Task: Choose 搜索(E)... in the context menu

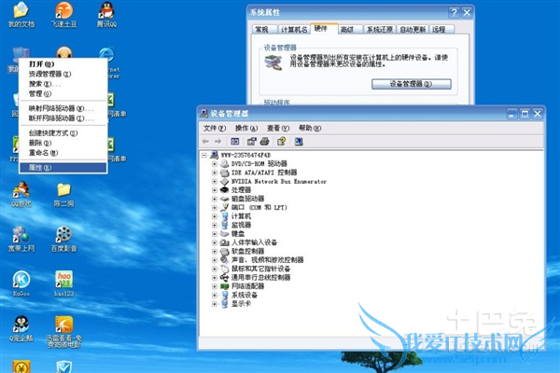Action: pos(63,84)
